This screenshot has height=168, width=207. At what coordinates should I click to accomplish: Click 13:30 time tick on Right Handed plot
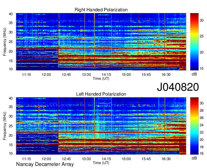(86, 75)
